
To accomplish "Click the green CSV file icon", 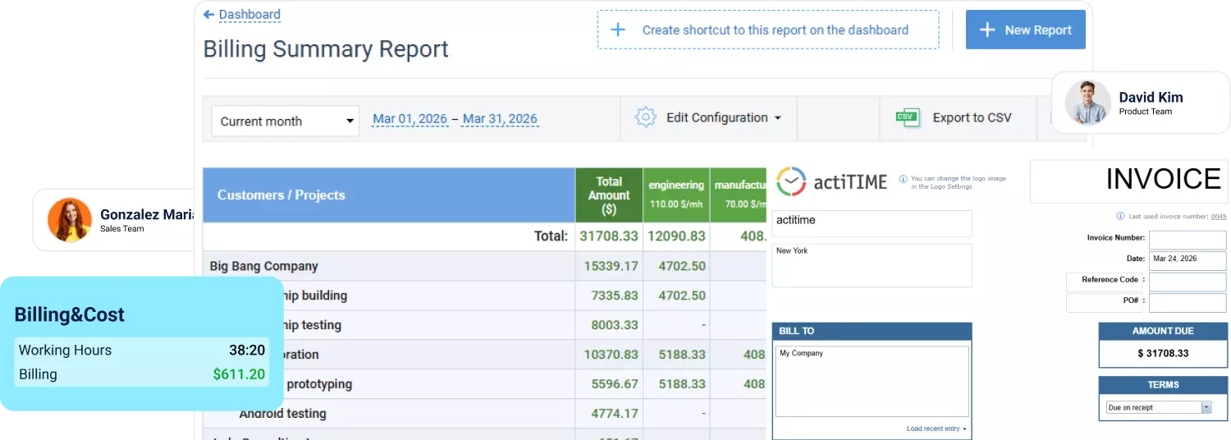I will pyautogui.click(x=906, y=117).
